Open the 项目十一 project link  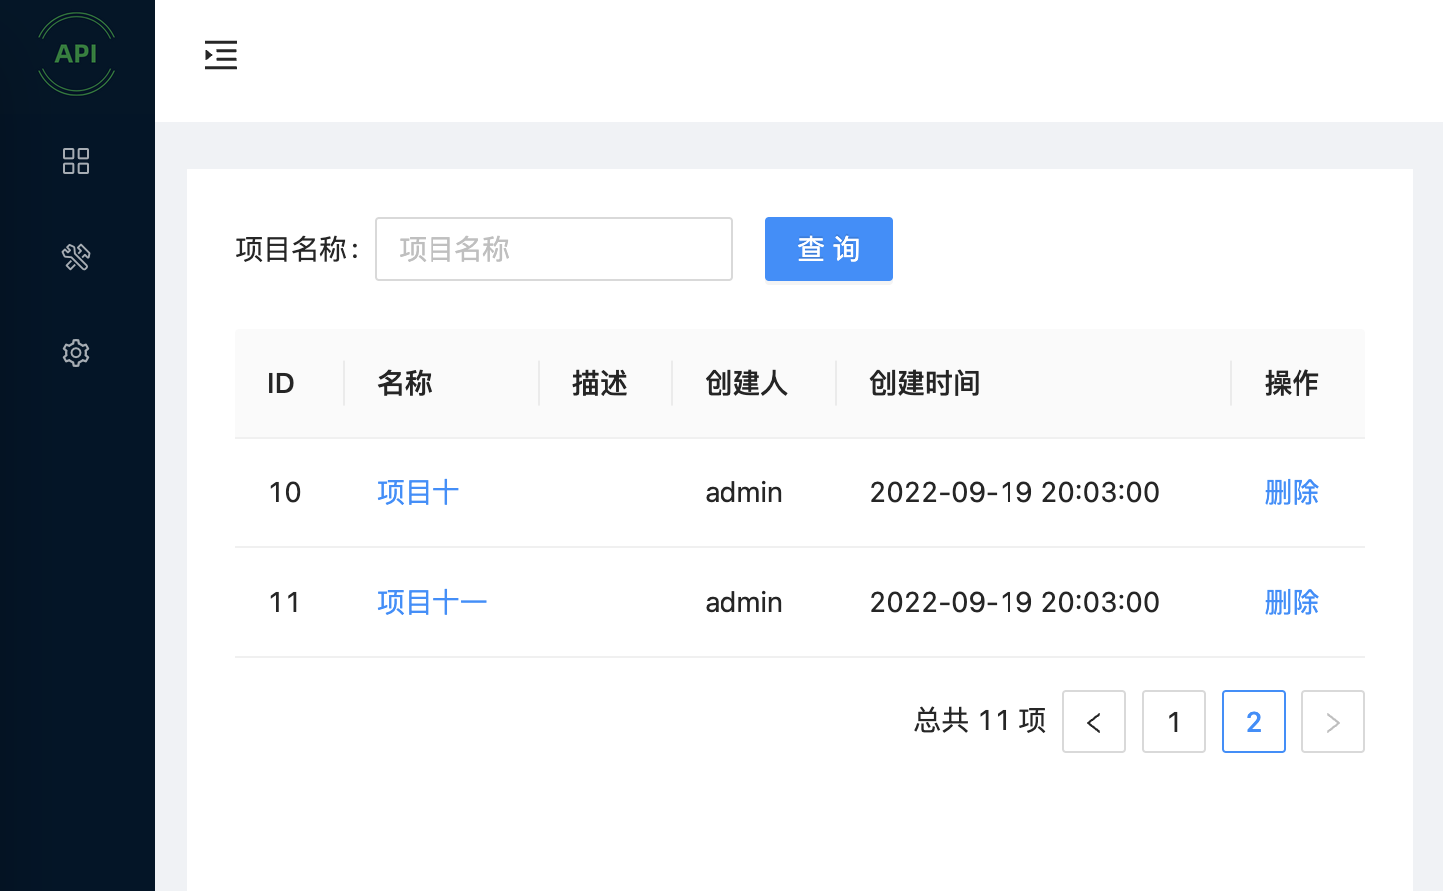tap(433, 602)
